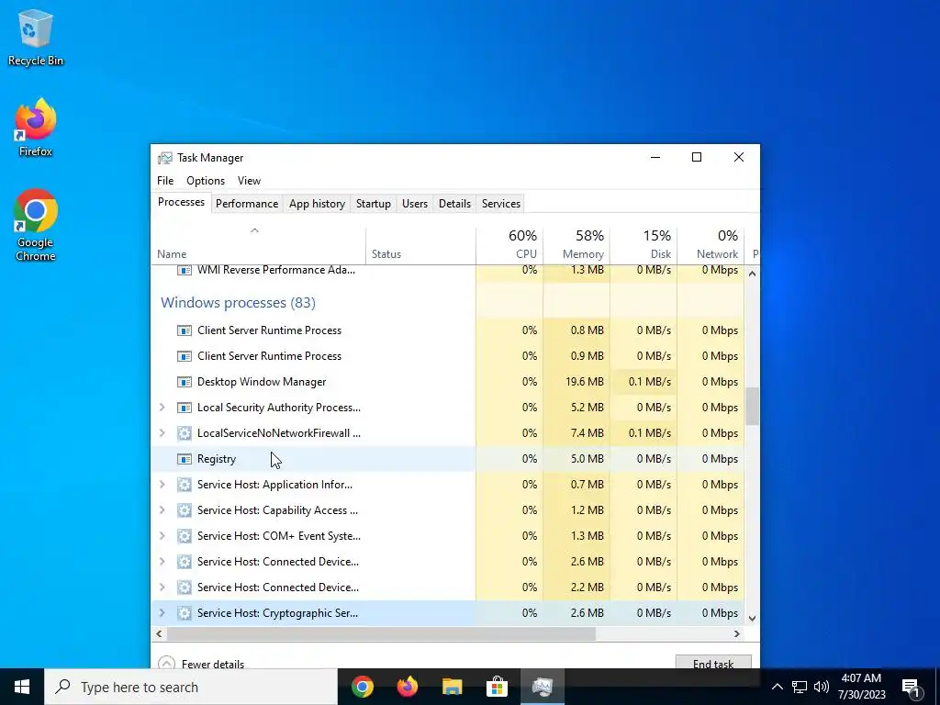Expand Service Host: COM+ Event System row

coord(162,536)
